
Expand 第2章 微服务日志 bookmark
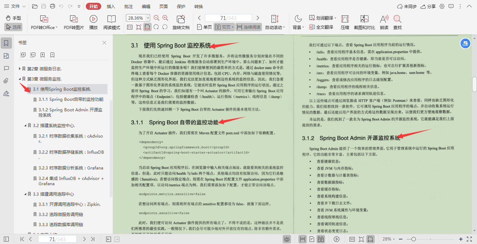(20, 69)
